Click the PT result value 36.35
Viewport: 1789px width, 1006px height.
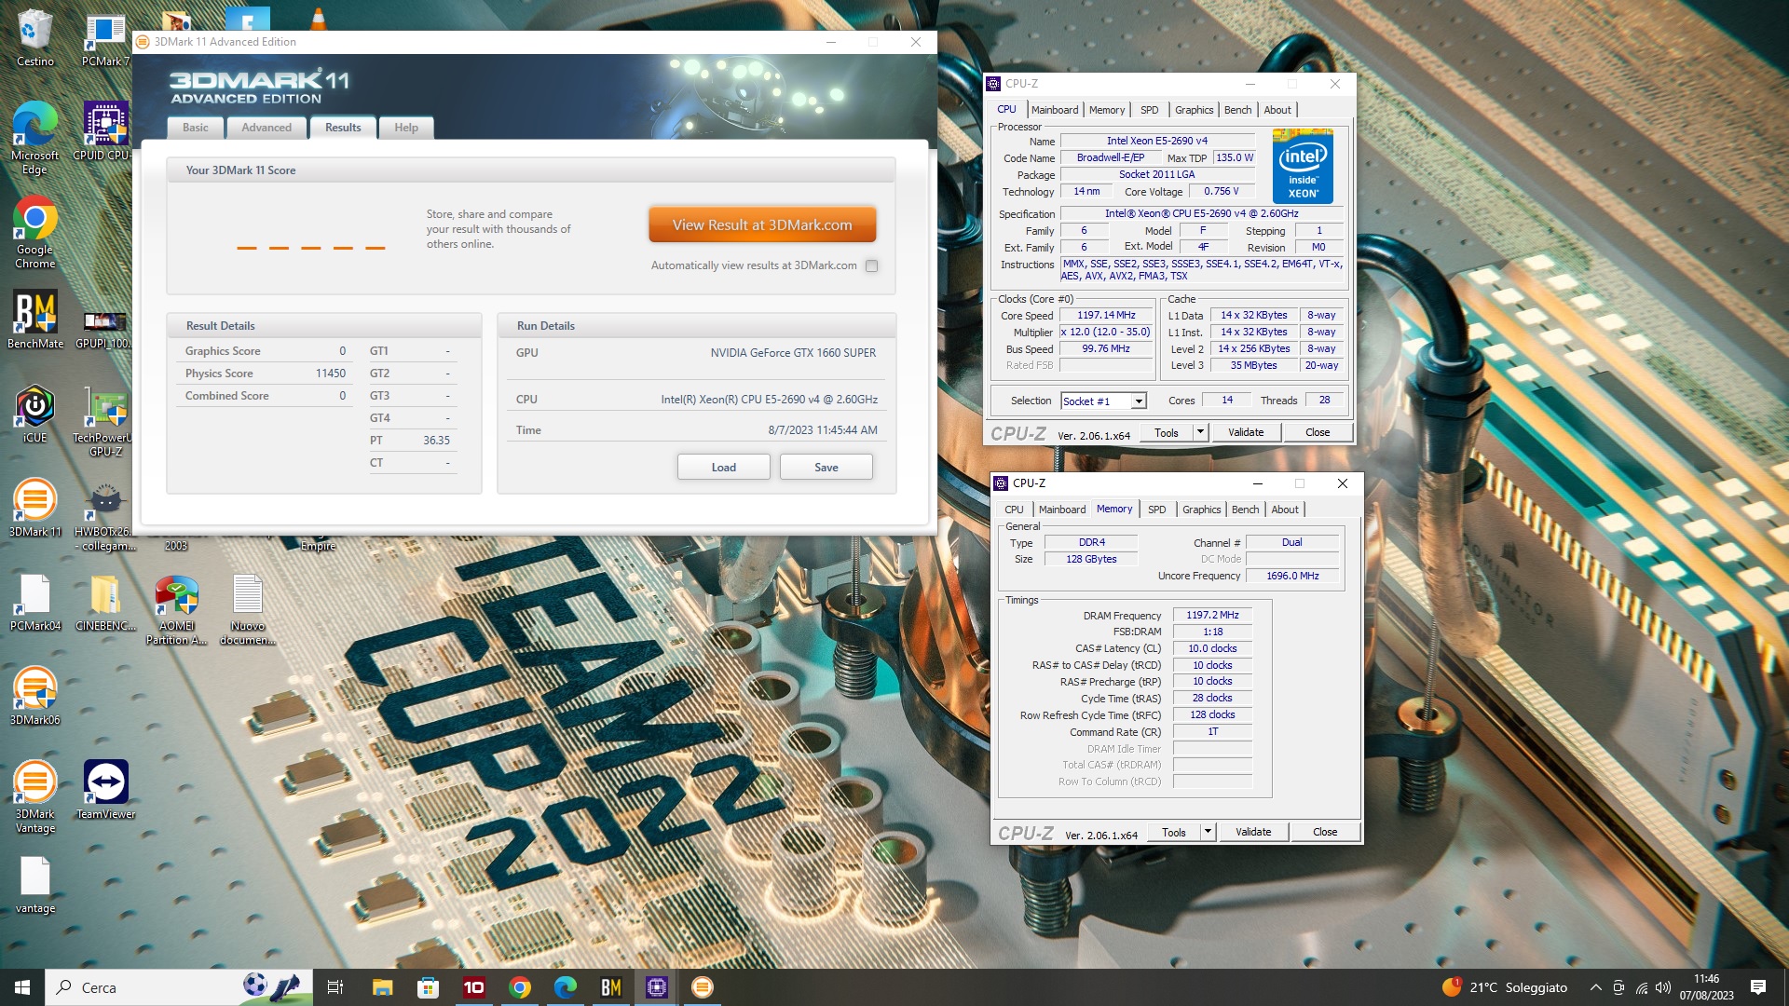pyautogui.click(x=436, y=441)
